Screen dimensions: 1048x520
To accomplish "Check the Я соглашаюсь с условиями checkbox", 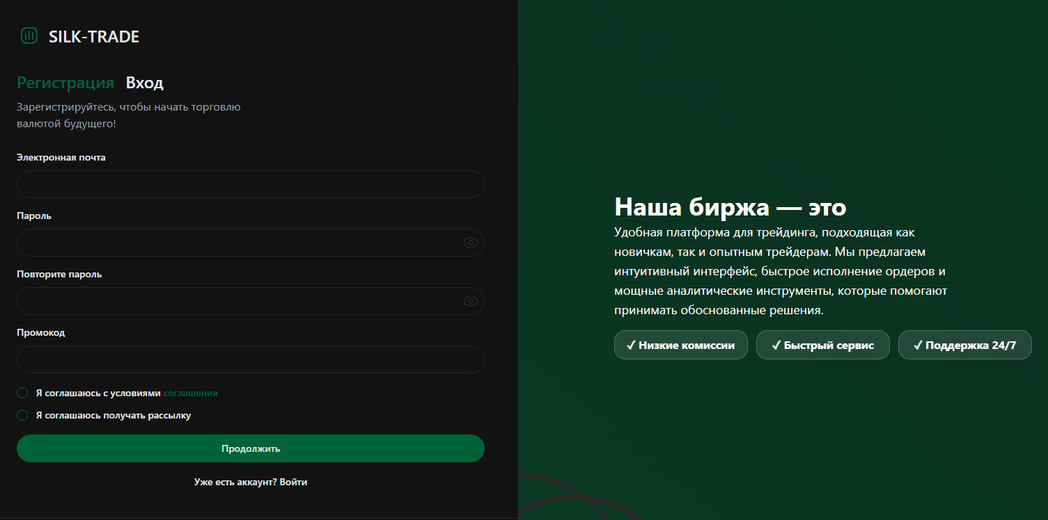I will pos(22,393).
